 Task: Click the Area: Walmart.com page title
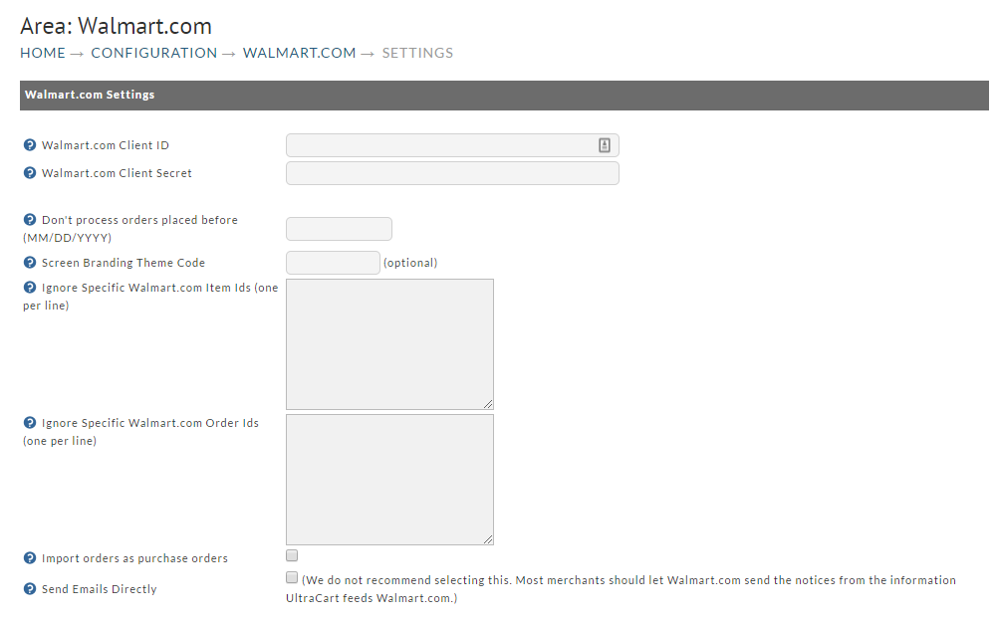tap(116, 26)
